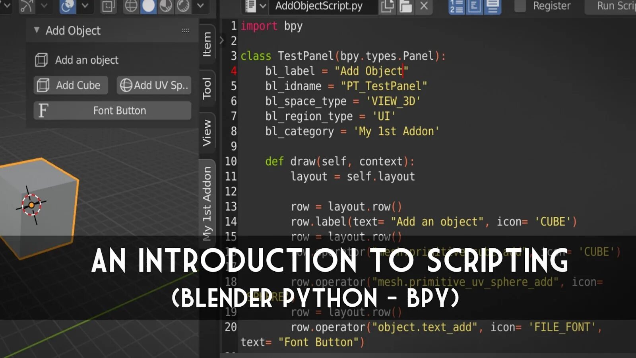The width and height of the screenshot is (636, 358).
Task: Click 'def draw(self, context):' line
Action: pos(340,161)
